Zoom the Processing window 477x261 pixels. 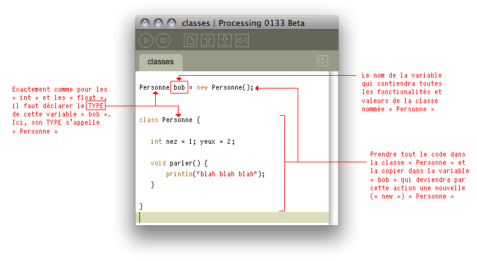pos(170,23)
